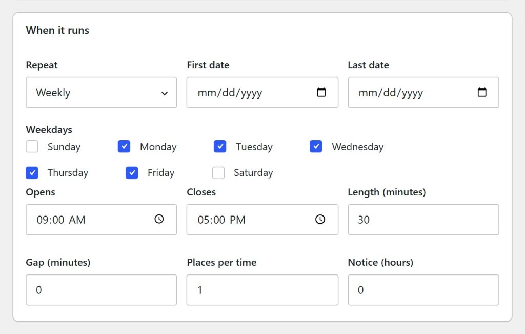Click the "When it runs" heading
Viewport: 525px width, 334px height.
(57, 30)
